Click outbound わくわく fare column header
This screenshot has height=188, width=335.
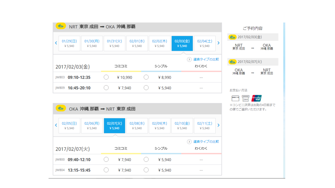click(201, 66)
